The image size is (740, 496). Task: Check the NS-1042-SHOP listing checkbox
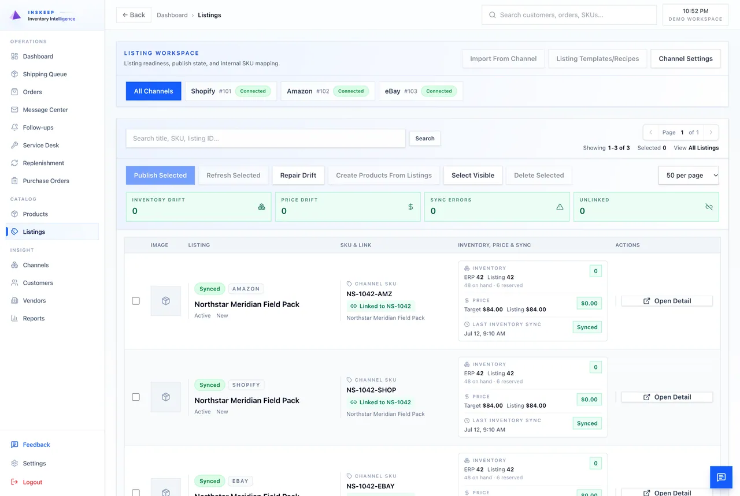pyautogui.click(x=136, y=397)
